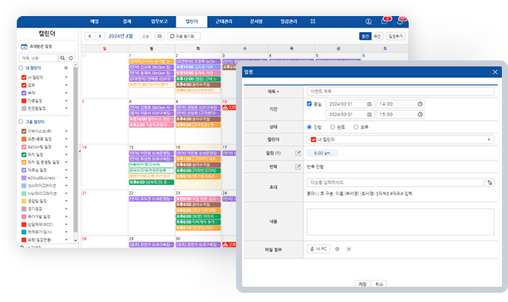Click the Google sync refresh button
508x302 pixels.
click(x=184, y=37)
